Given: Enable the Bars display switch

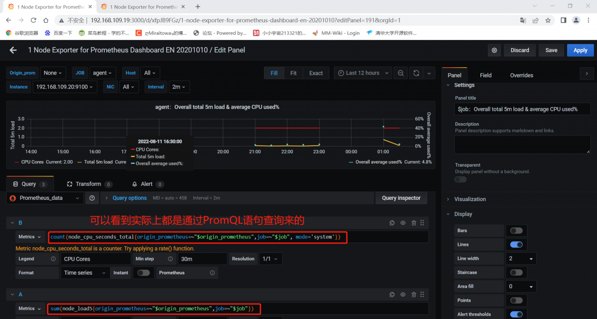Looking at the screenshot, I should click(x=516, y=231).
